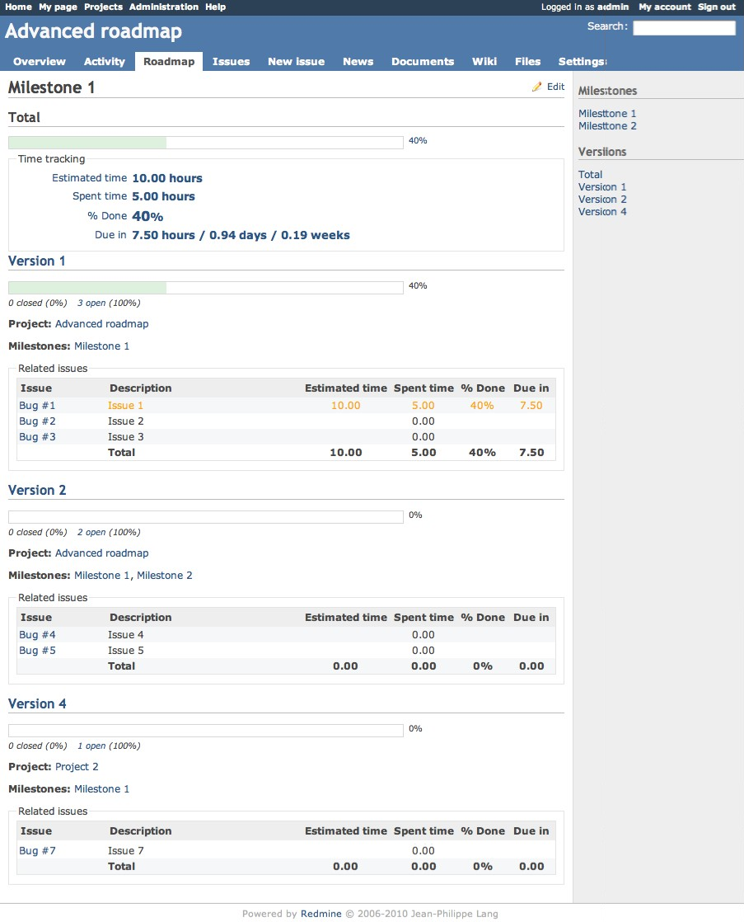Open the 1 open issues link
This screenshot has height=922, width=744.
(91, 746)
